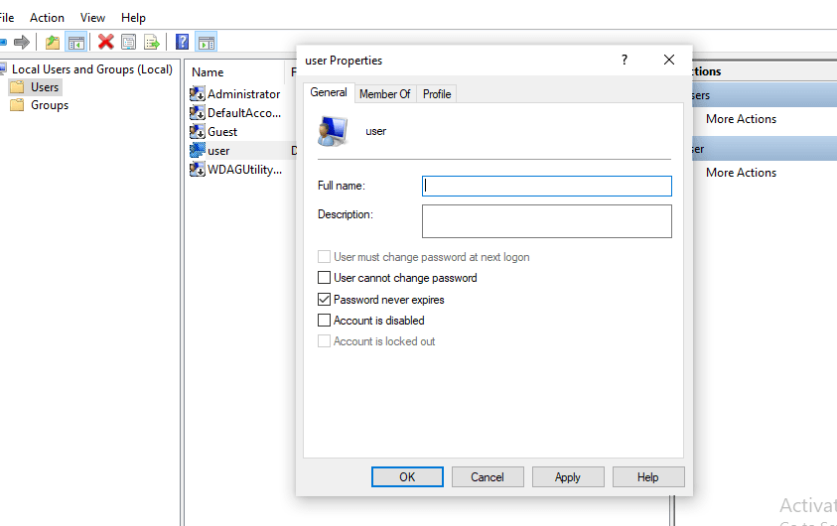Select the Guest row text
837x526 pixels.
tap(222, 131)
